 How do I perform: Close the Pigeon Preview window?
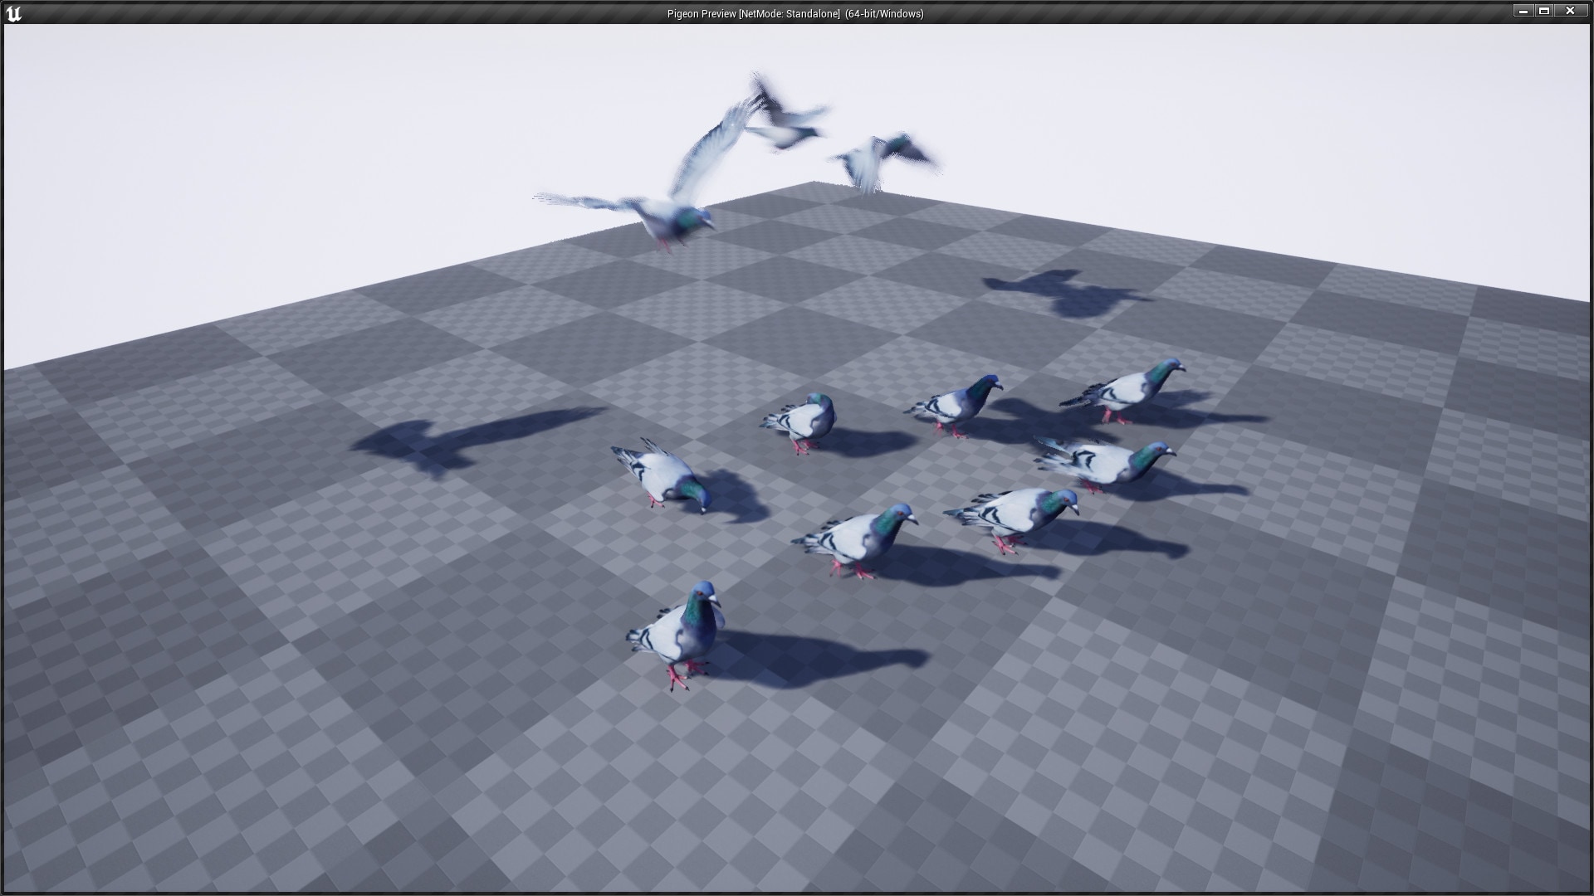click(x=1572, y=11)
